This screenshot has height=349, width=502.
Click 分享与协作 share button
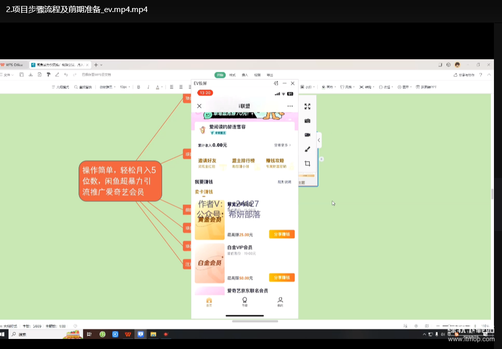coord(464,75)
